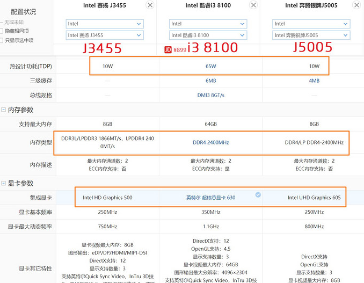Select the 三级缓存 row label

click(41, 81)
